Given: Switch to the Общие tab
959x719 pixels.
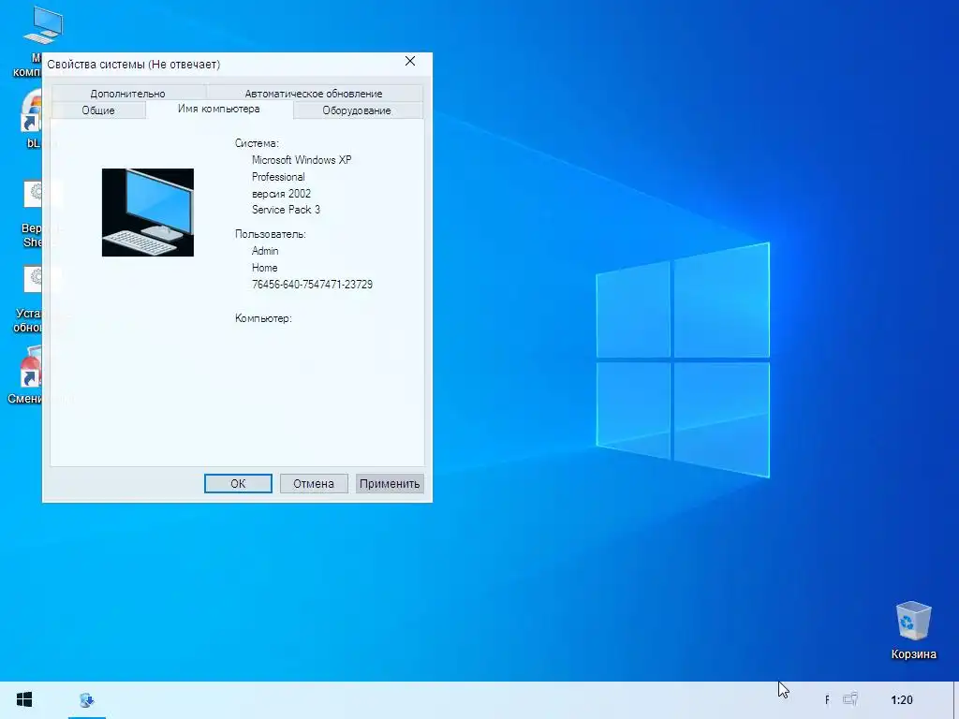Looking at the screenshot, I should tap(98, 110).
